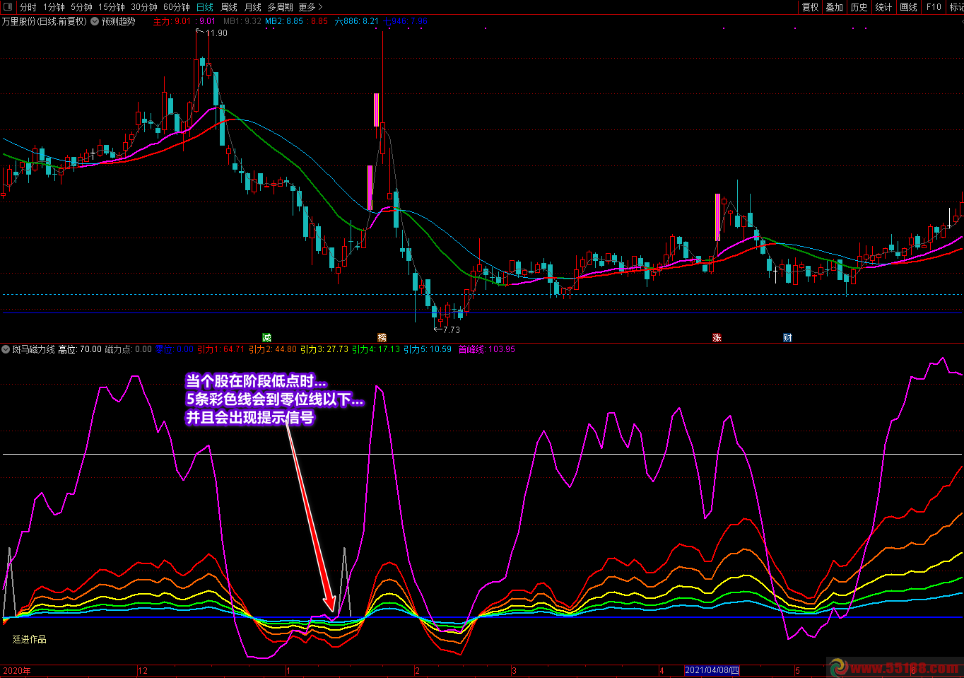The image size is (964, 678).
Task: Click the 预测趋势 indicator label
Action: coord(118,21)
